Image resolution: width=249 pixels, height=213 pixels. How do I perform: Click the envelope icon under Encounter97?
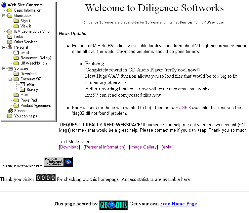point(22,84)
